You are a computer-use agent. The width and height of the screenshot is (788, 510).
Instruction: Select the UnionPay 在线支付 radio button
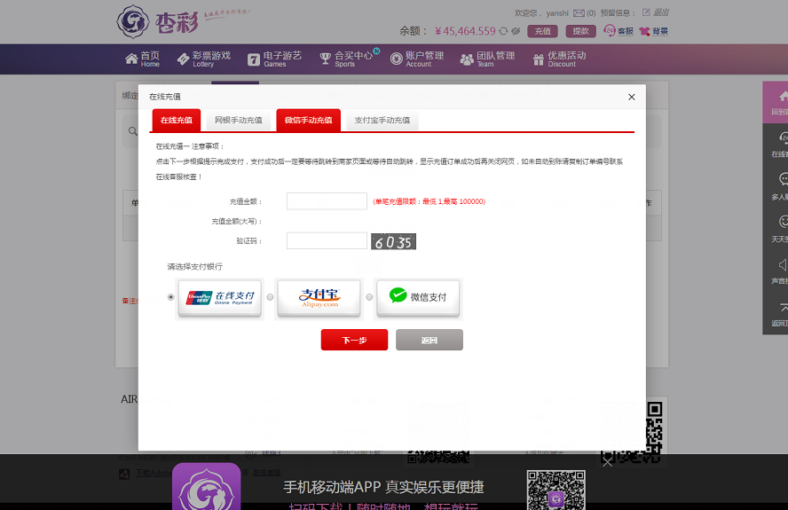(171, 297)
